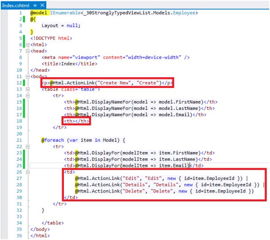Screen dimensions: 270x240
Task: Collapse the <html> block on line 6
Action: coord(27,45)
